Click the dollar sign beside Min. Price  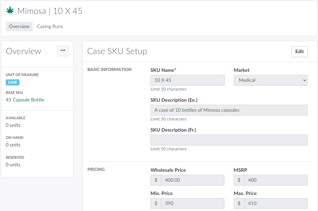(156, 203)
